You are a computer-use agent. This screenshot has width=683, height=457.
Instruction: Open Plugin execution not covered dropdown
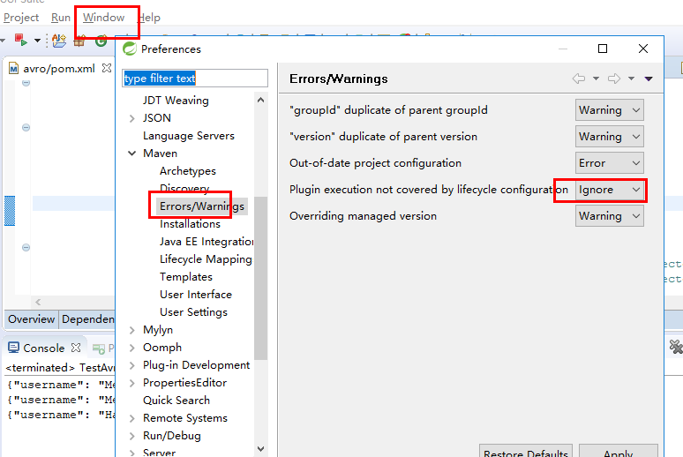tap(610, 190)
